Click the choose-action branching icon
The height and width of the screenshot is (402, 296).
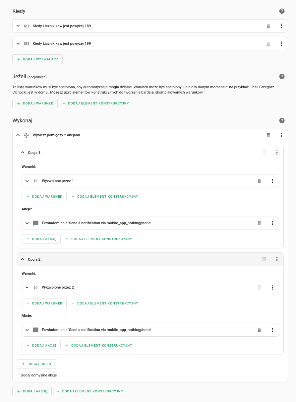coord(27,135)
